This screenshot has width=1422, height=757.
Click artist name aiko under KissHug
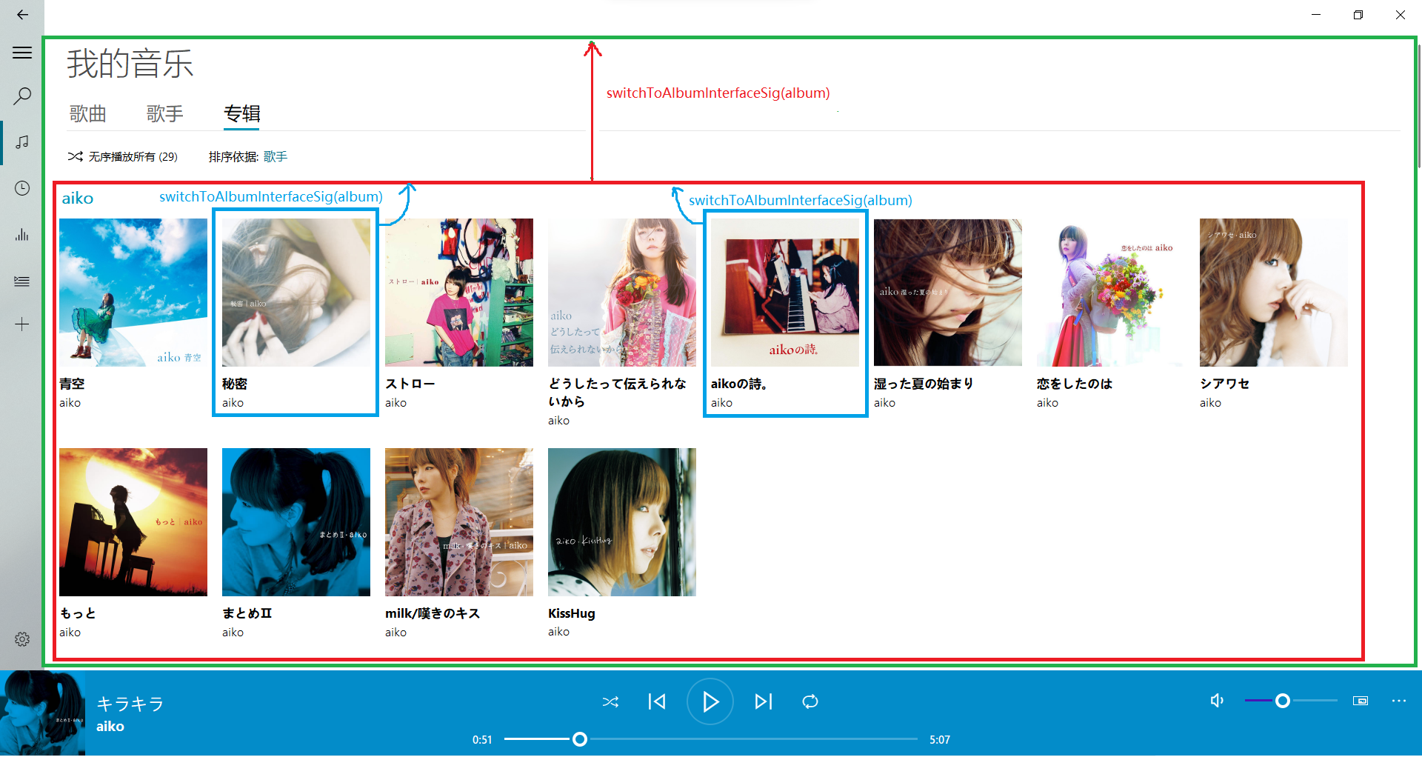point(558,632)
